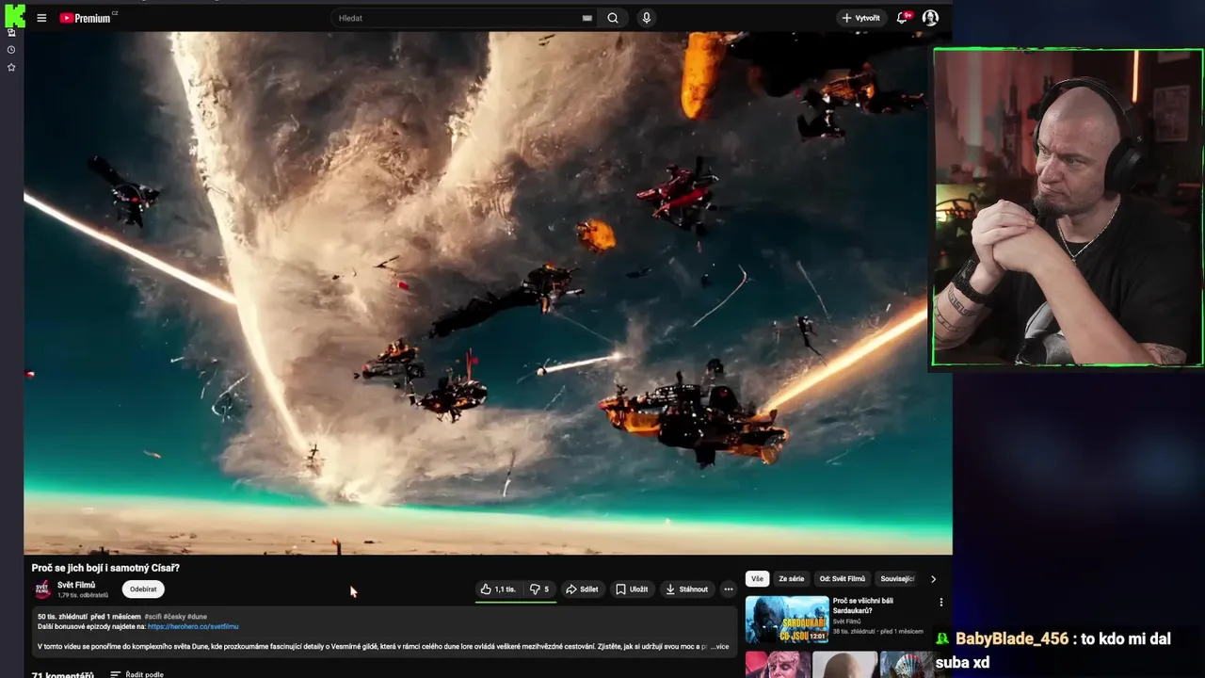Click the green Kick logo
The image size is (1205, 678).
15,16
